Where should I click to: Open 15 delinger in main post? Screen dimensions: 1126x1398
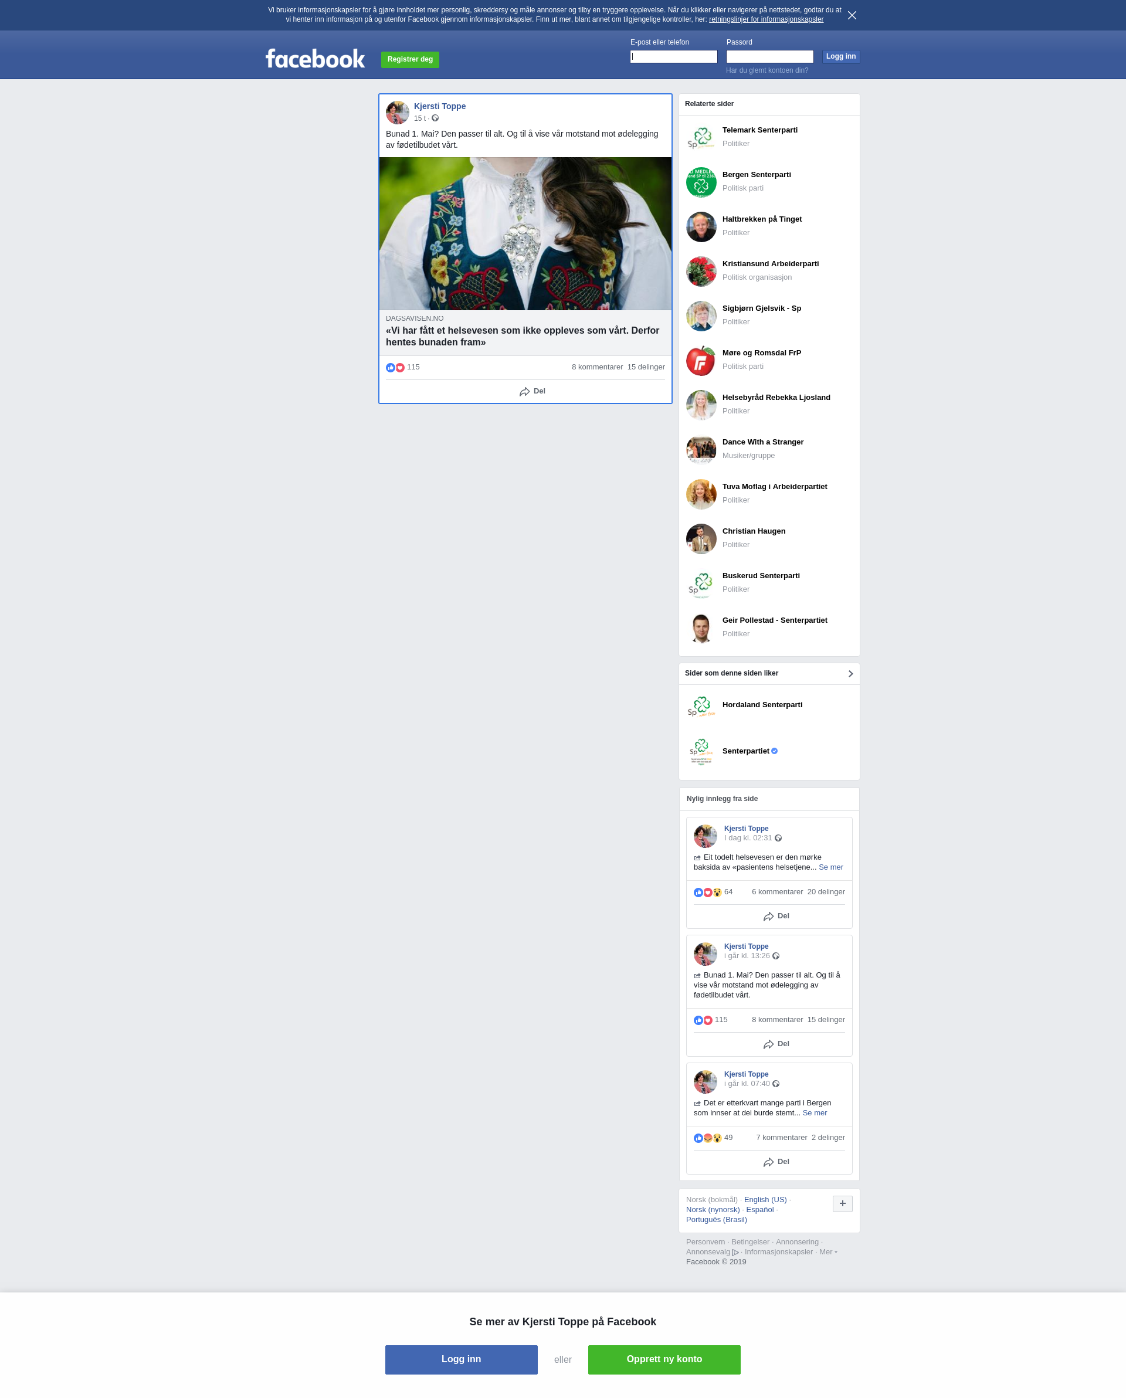[645, 367]
